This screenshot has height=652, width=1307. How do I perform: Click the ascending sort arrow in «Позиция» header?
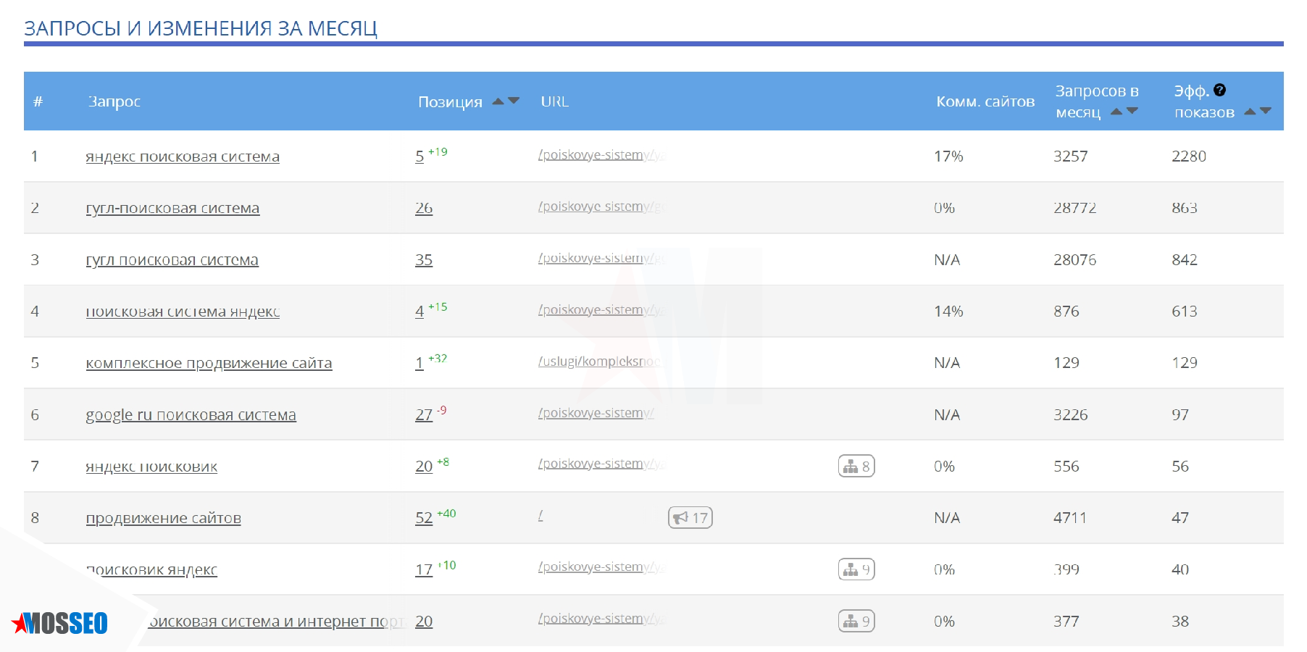[x=498, y=101]
